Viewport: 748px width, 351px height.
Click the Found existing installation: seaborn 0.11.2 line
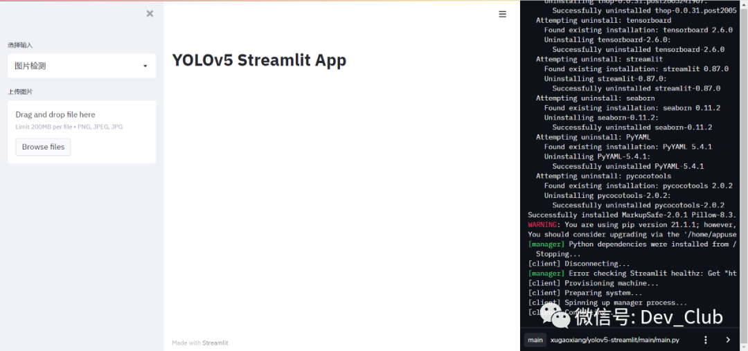click(632, 108)
